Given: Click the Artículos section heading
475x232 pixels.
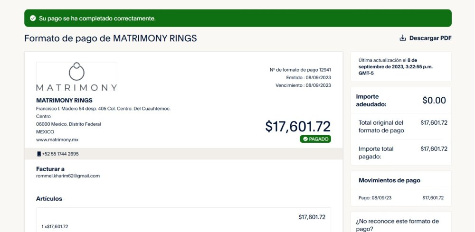Looking at the screenshot, I should point(49,199).
